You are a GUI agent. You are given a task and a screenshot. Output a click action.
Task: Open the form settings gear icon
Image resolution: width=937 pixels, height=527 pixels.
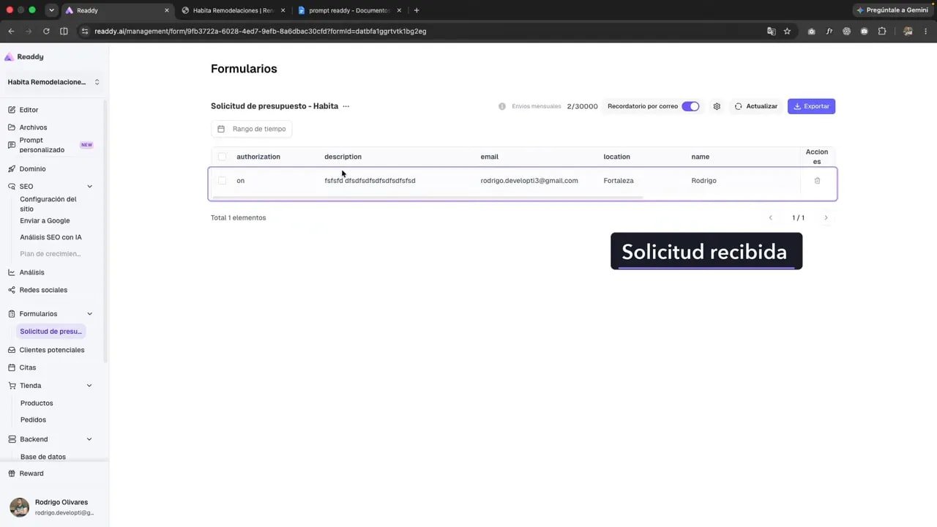[717, 106]
